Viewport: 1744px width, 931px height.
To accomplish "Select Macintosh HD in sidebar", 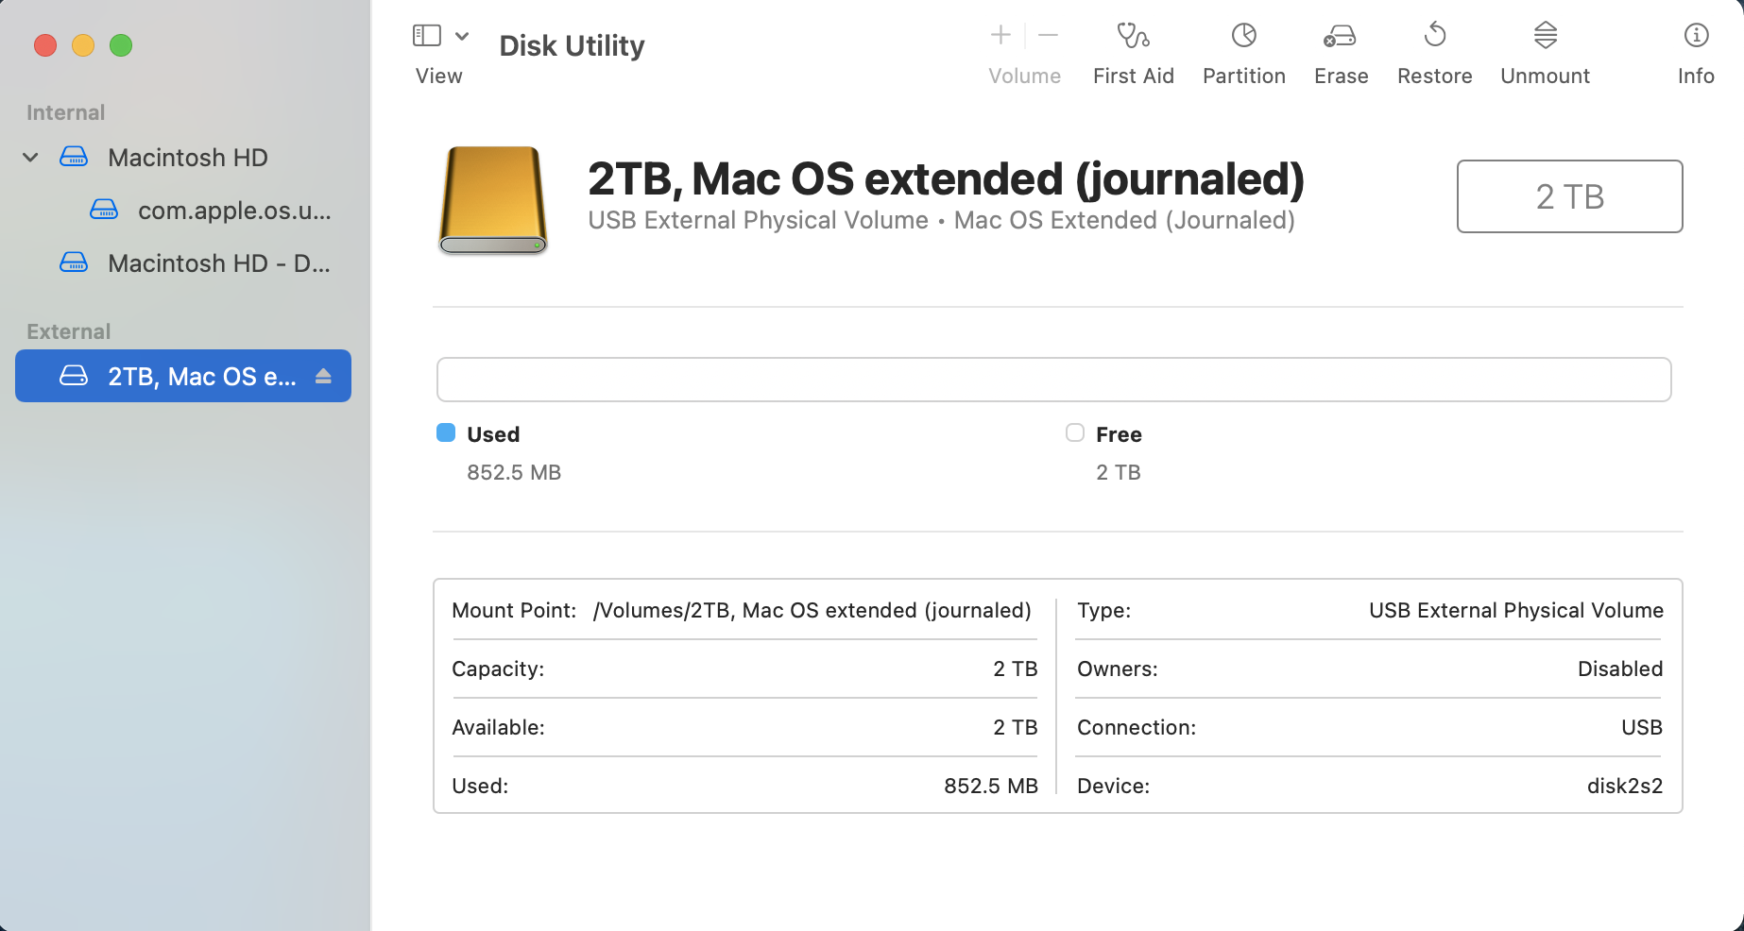I will [x=187, y=158].
